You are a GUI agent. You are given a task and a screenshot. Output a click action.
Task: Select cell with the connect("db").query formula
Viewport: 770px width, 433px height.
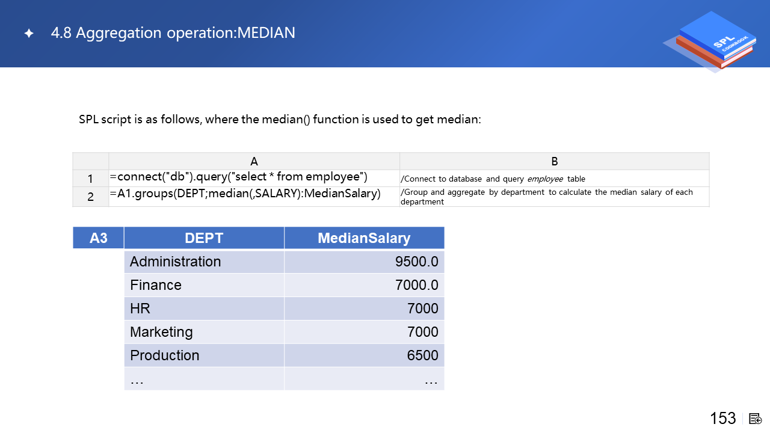[239, 177]
